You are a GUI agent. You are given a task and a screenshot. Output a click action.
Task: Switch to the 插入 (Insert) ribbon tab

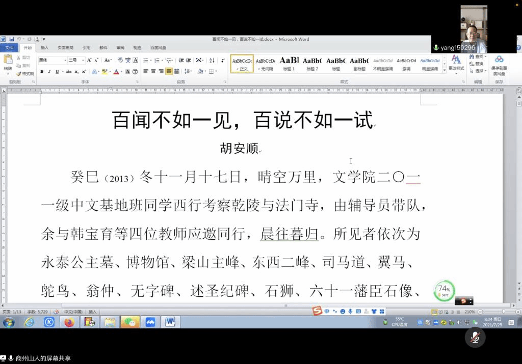[x=45, y=48]
